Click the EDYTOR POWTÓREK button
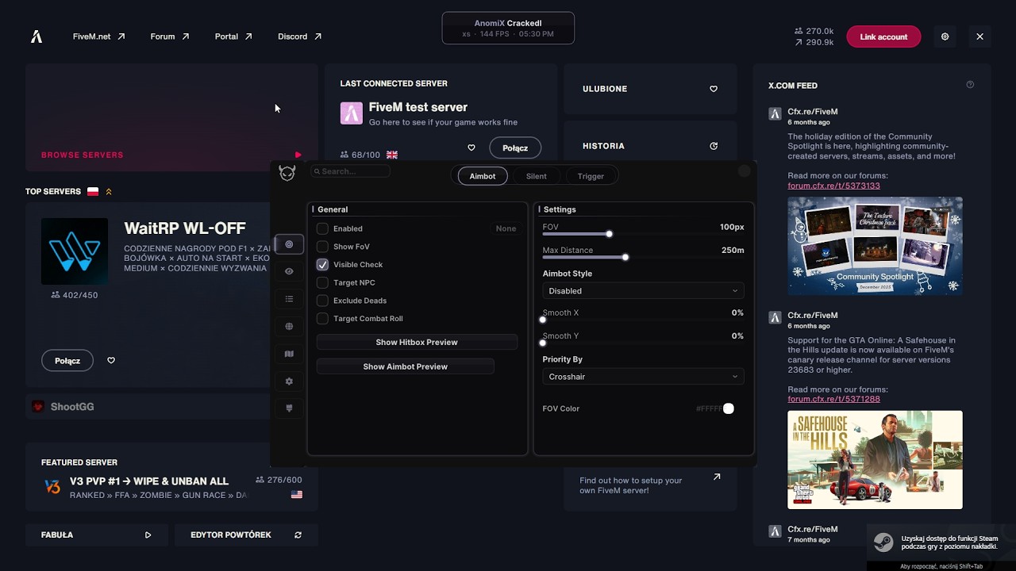Image resolution: width=1016 pixels, height=571 pixels. click(247, 535)
